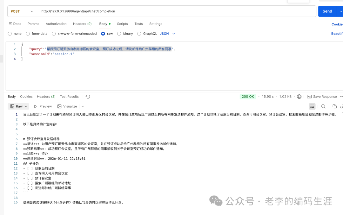
Task: Select the form-data body type
Action: 28,34
